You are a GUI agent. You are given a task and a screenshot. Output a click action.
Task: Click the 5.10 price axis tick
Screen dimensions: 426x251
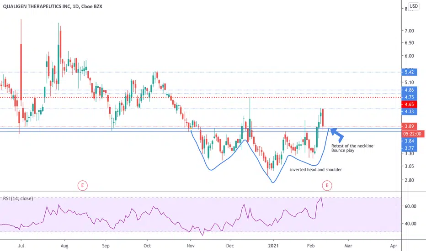[x=409, y=83]
